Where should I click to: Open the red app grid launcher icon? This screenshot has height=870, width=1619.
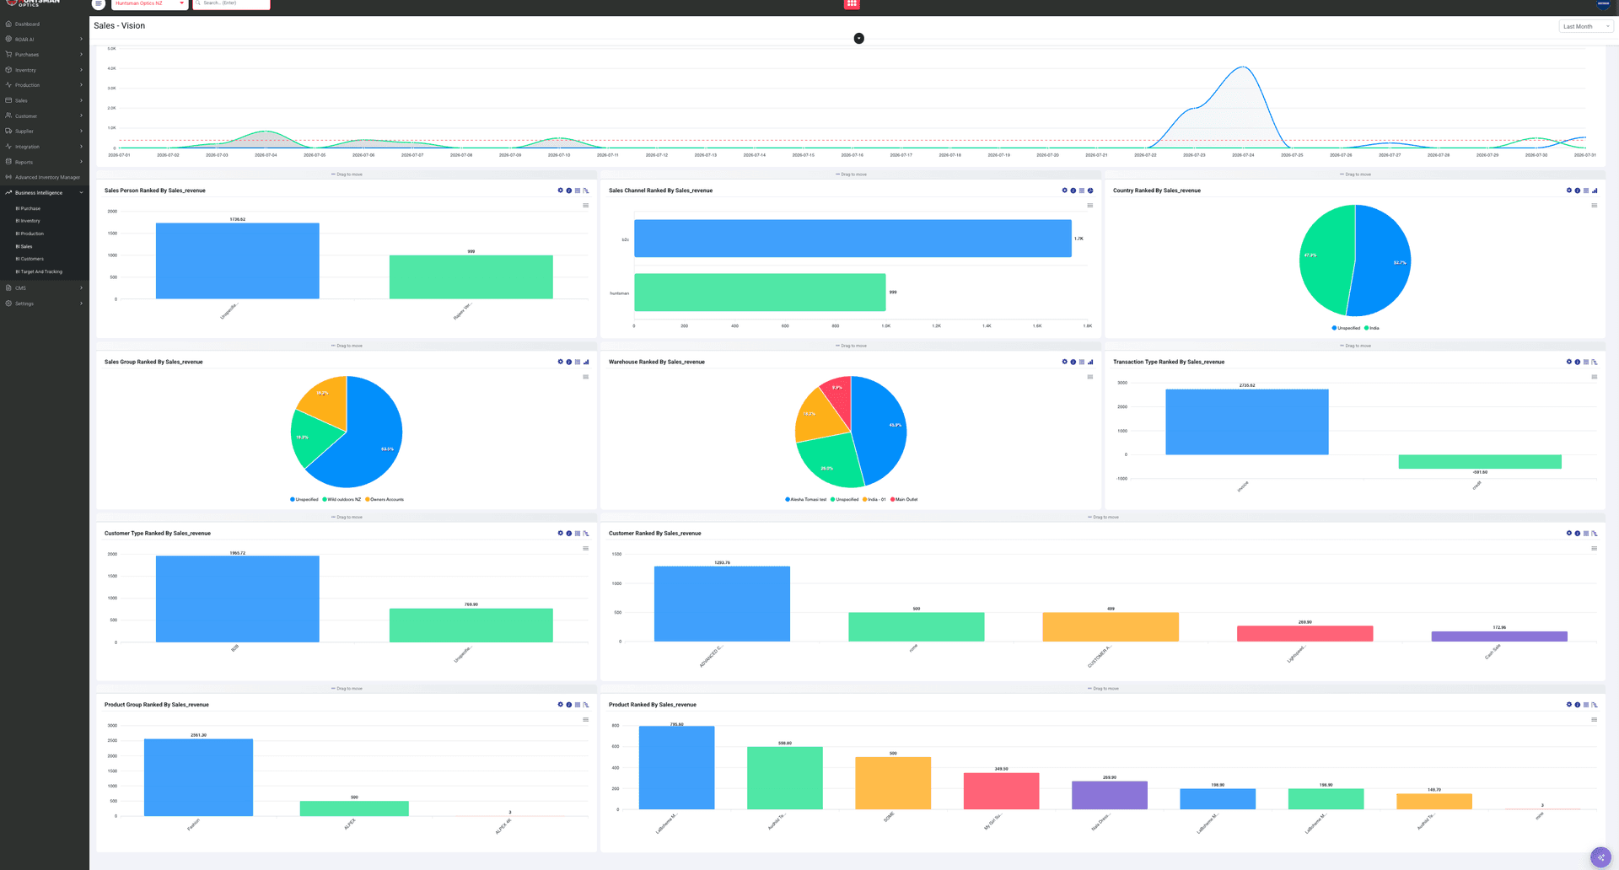click(852, 4)
